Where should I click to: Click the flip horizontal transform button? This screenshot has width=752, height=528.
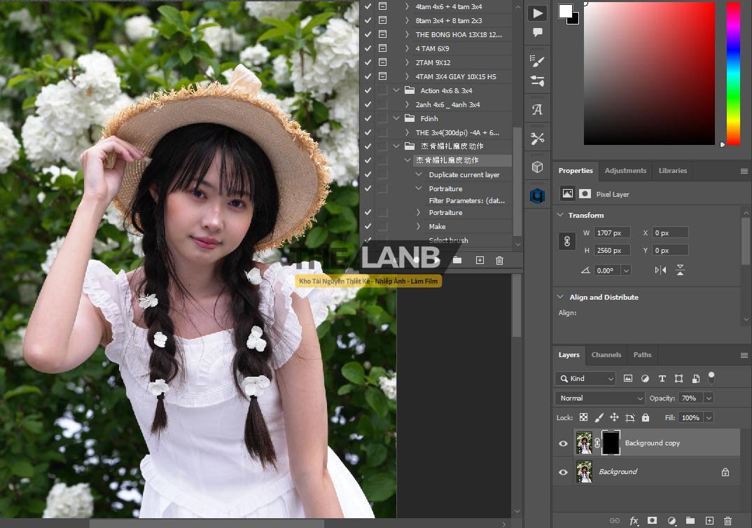coord(660,270)
